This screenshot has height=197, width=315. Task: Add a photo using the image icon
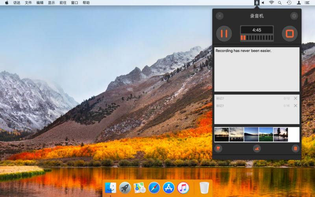coord(257,149)
